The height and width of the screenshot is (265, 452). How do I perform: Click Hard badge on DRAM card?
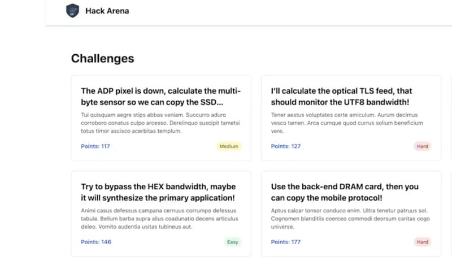[422, 242]
